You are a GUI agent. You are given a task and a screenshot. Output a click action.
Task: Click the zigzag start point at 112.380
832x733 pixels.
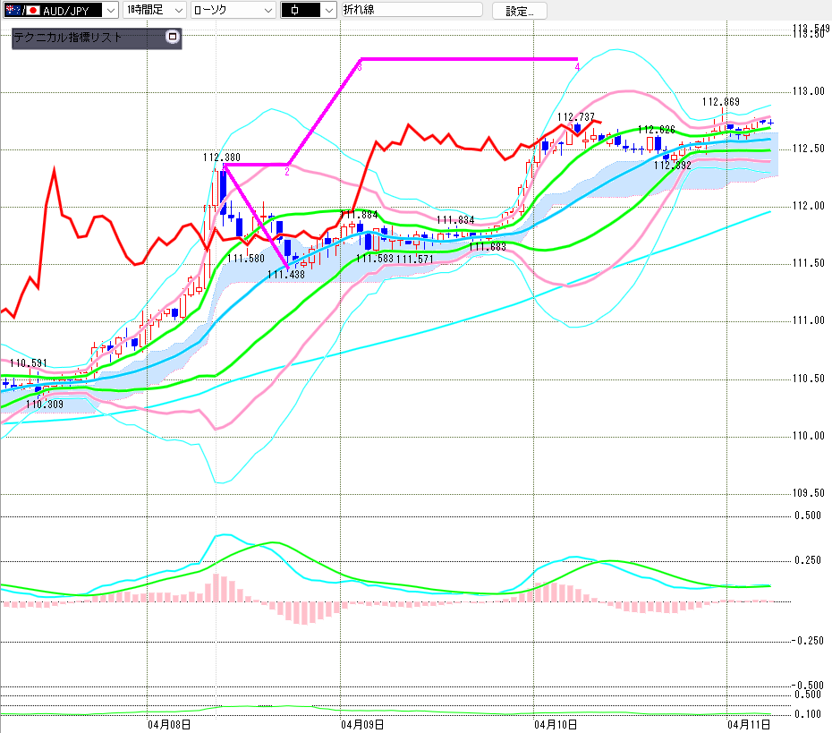pos(224,165)
